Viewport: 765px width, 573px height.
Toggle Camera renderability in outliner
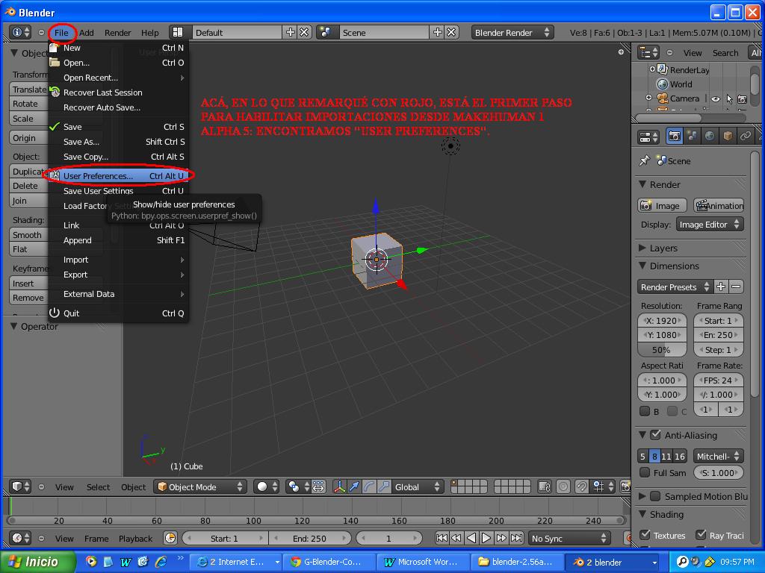click(x=742, y=99)
